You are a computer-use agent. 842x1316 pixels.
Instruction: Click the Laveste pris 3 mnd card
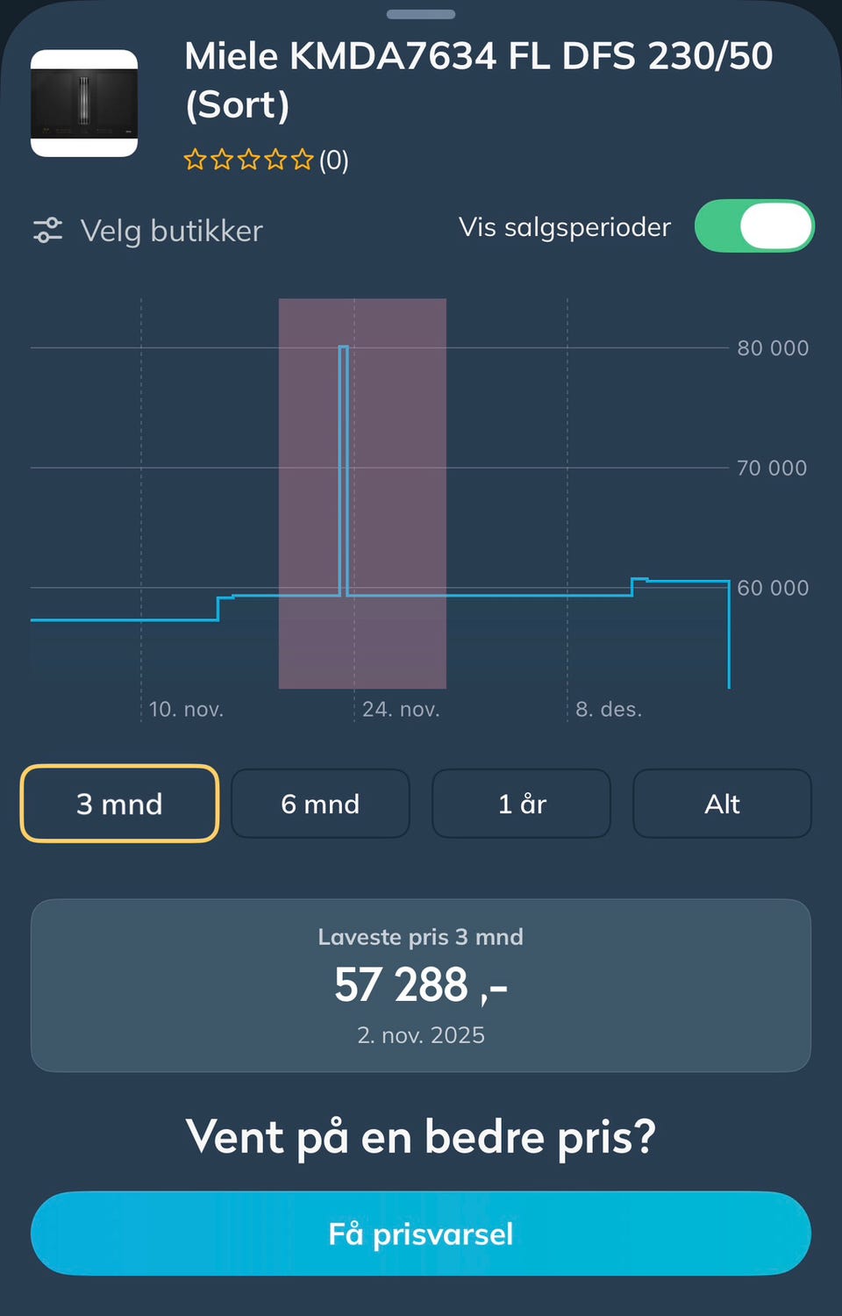pyautogui.click(x=421, y=985)
